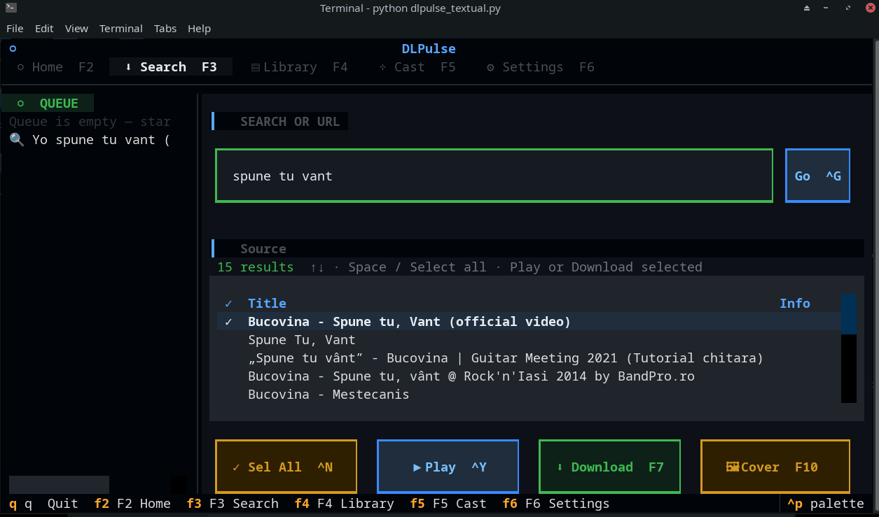This screenshot has height=517, width=879.
Task: Open the Edit menu
Action: [x=44, y=29]
